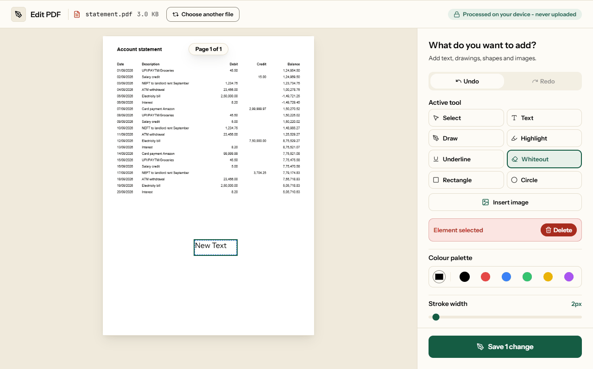Click the statement.pdf file name
Screen dimensions: 593x369
[x=109, y=14]
